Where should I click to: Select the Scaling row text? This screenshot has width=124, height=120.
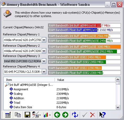point(18,94)
